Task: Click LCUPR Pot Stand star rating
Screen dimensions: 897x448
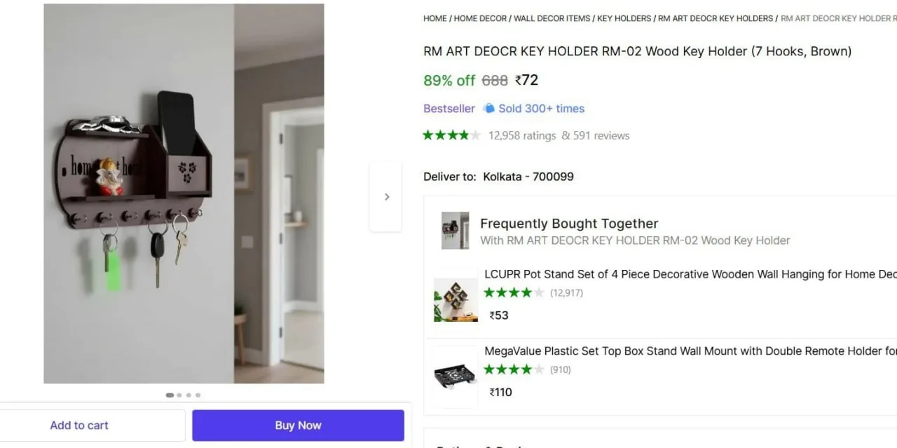Action: 514,292
